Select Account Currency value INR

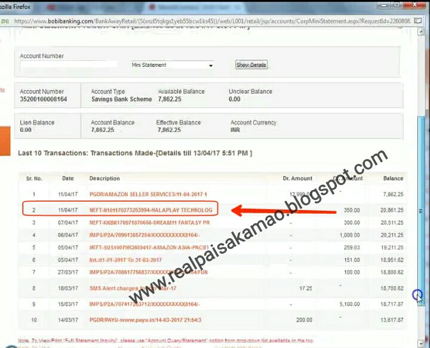click(x=235, y=130)
